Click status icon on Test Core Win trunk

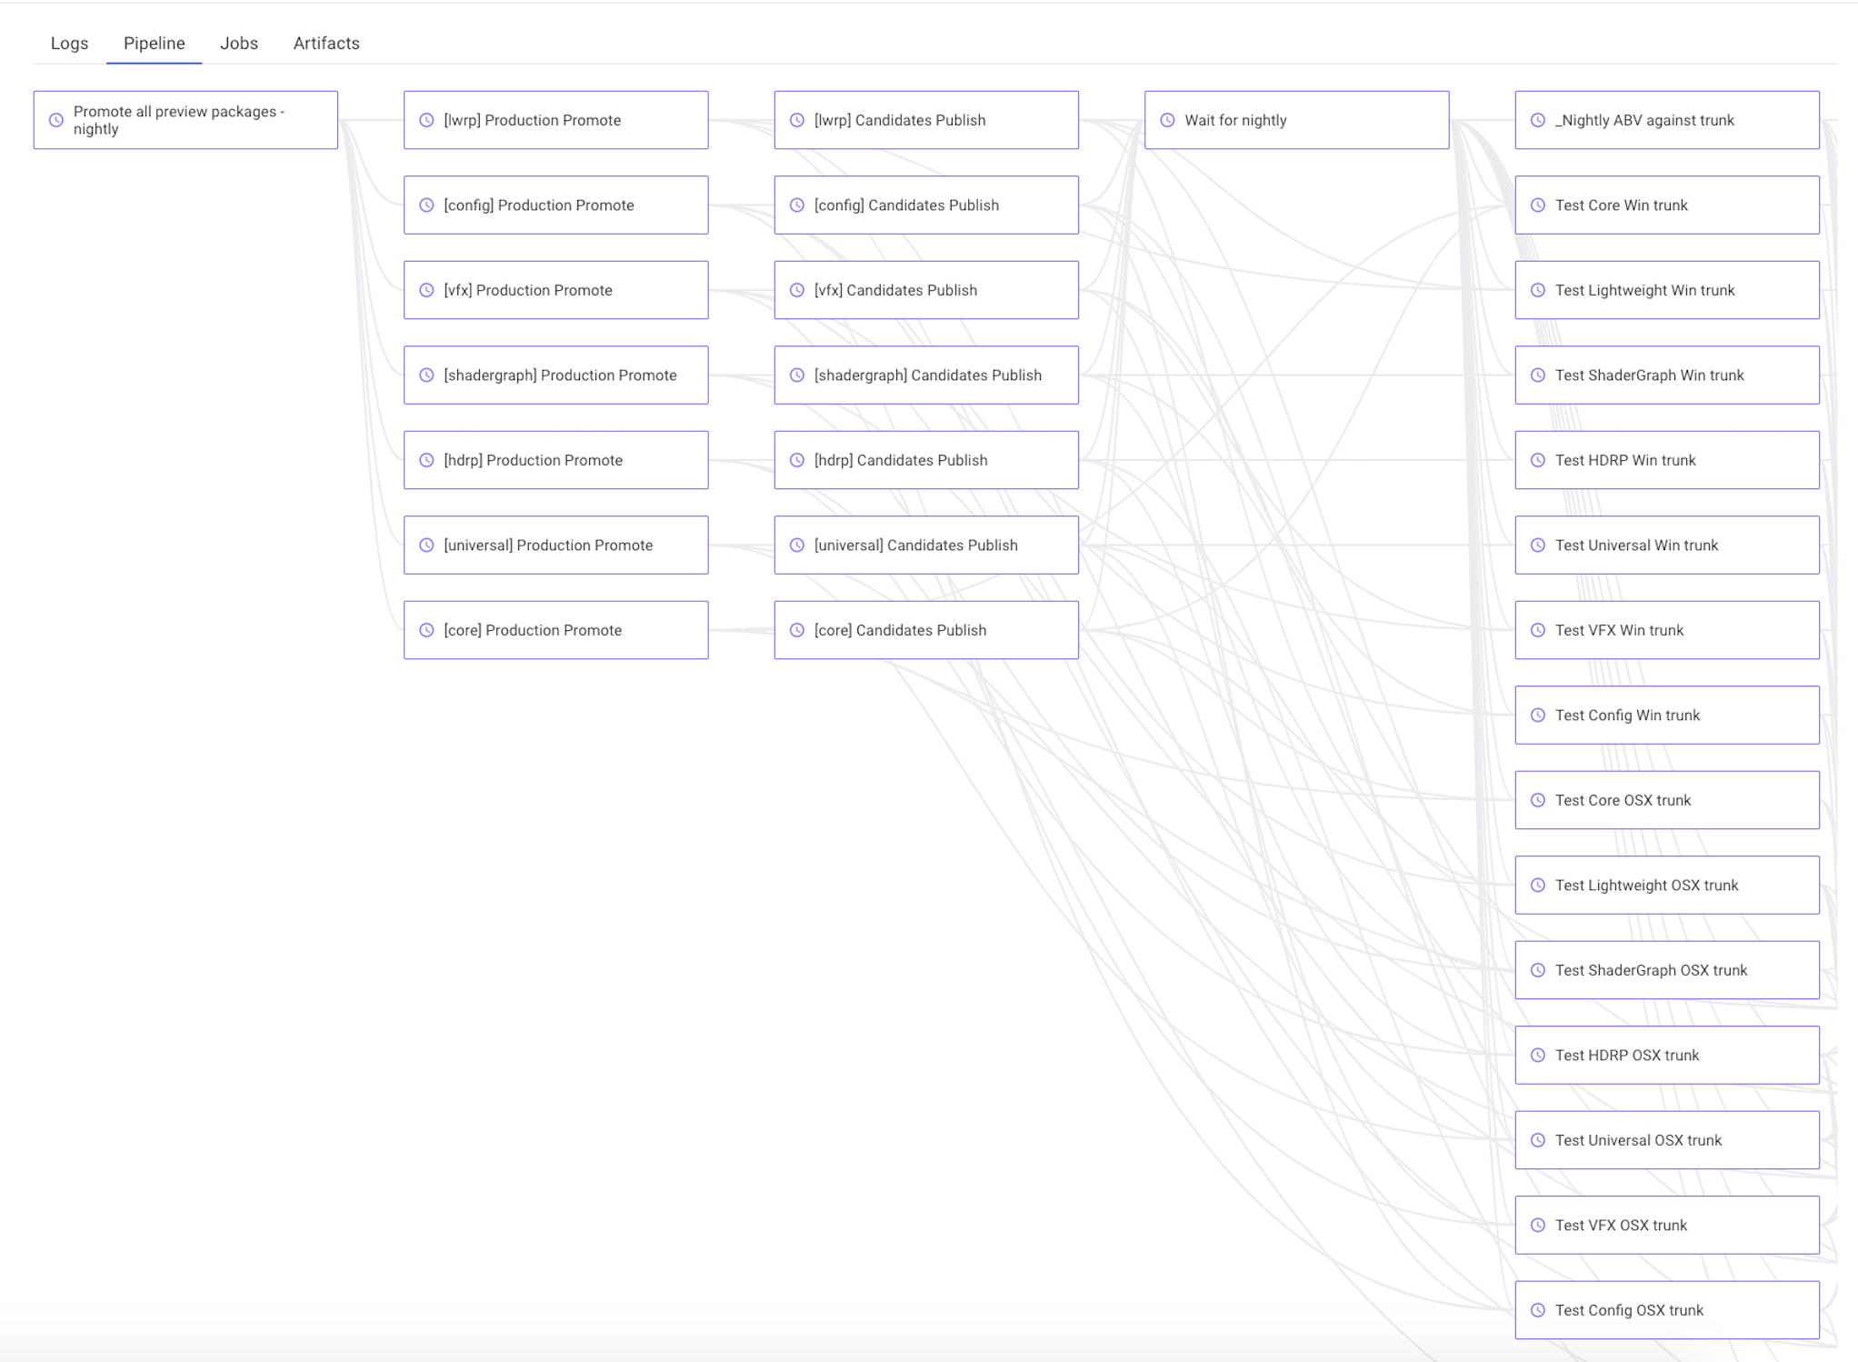coord(1538,205)
